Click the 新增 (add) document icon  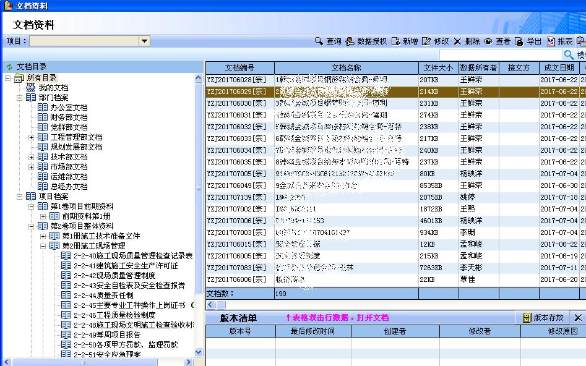click(396, 41)
